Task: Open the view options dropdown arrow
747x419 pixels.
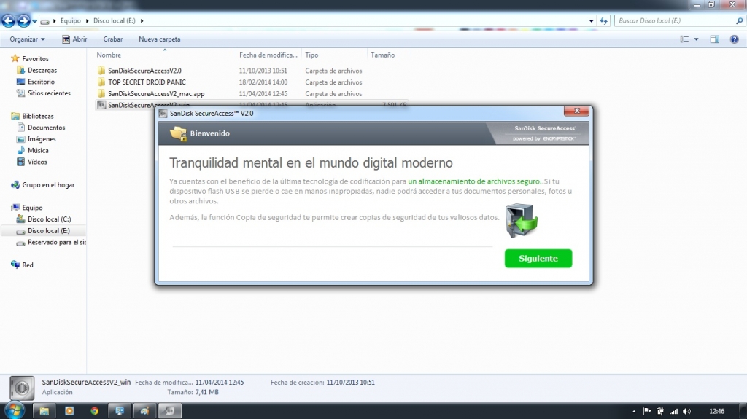Action: (x=696, y=39)
